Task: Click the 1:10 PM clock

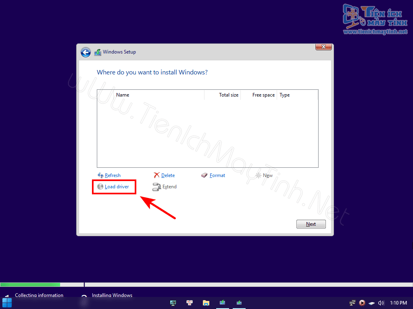Action: pyautogui.click(x=398, y=303)
